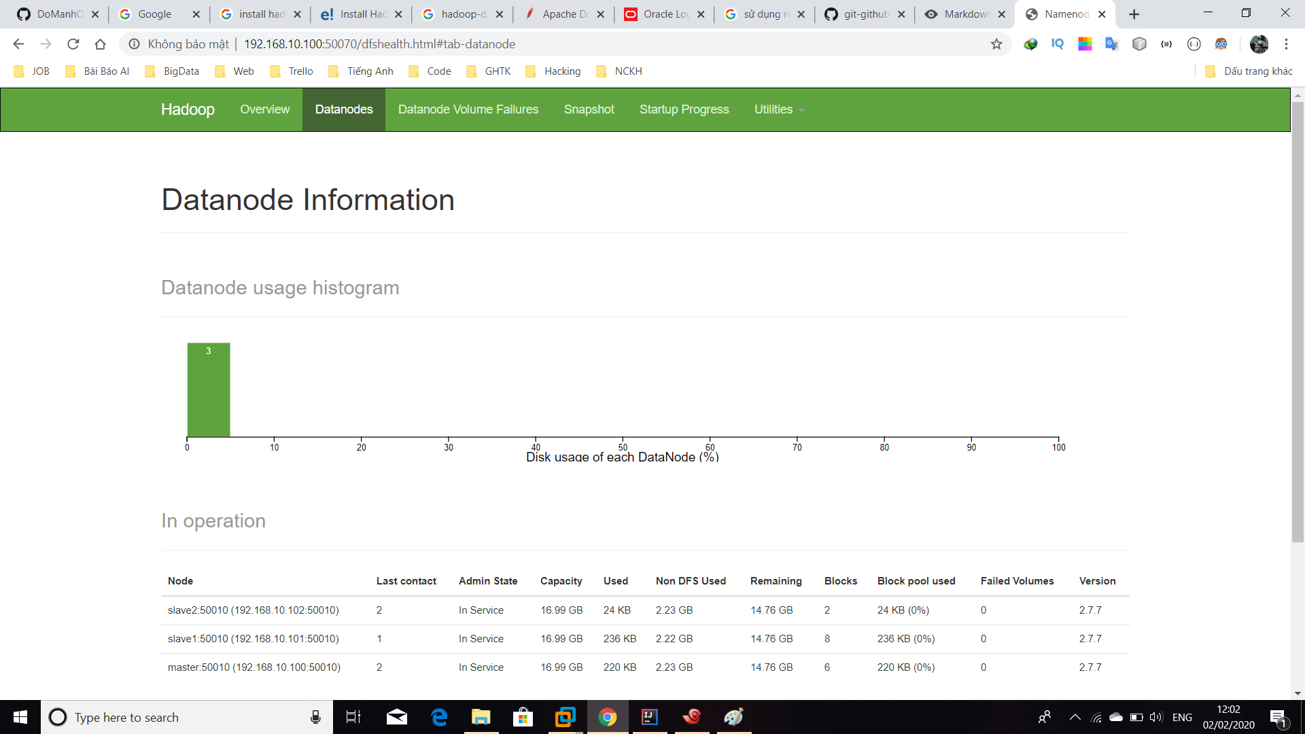This screenshot has width=1305, height=734.
Task: Bookmark page with star icon
Action: [x=996, y=44]
